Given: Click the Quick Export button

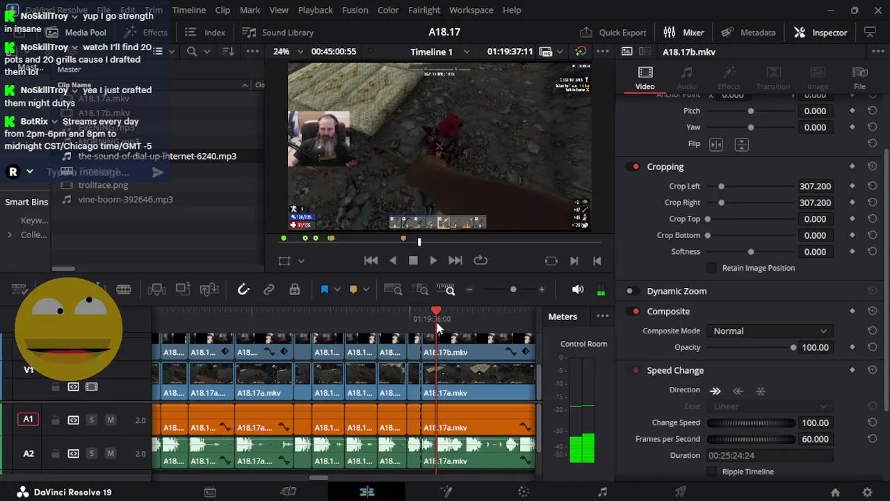Looking at the screenshot, I should (x=613, y=32).
